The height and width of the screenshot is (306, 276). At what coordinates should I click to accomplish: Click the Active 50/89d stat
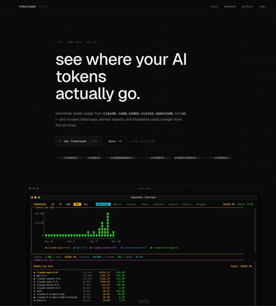click(91, 257)
